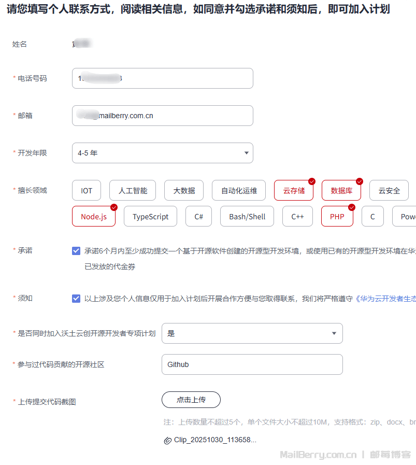Open the uploaded Clip_20251030 file
Image resolution: width=416 pixels, height=465 pixels.
(215, 440)
